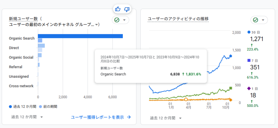Click the thumbs down feedback icon
The height and width of the screenshot is (128, 278).
click(127, 9)
